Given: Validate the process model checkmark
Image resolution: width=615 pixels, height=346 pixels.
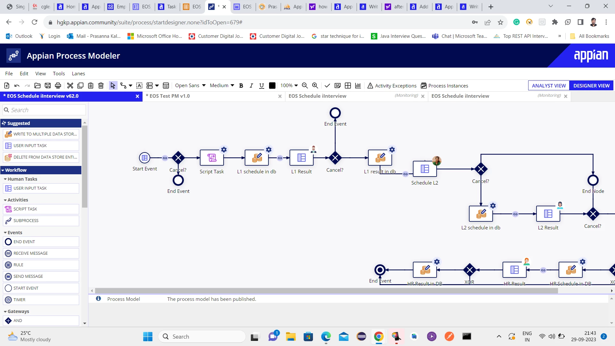Looking at the screenshot, I should tap(327, 86).
